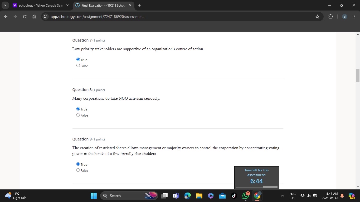Open the browser extensions puzzle icon
This screenshot has width=360, height=202.
[x=330, y=17]
